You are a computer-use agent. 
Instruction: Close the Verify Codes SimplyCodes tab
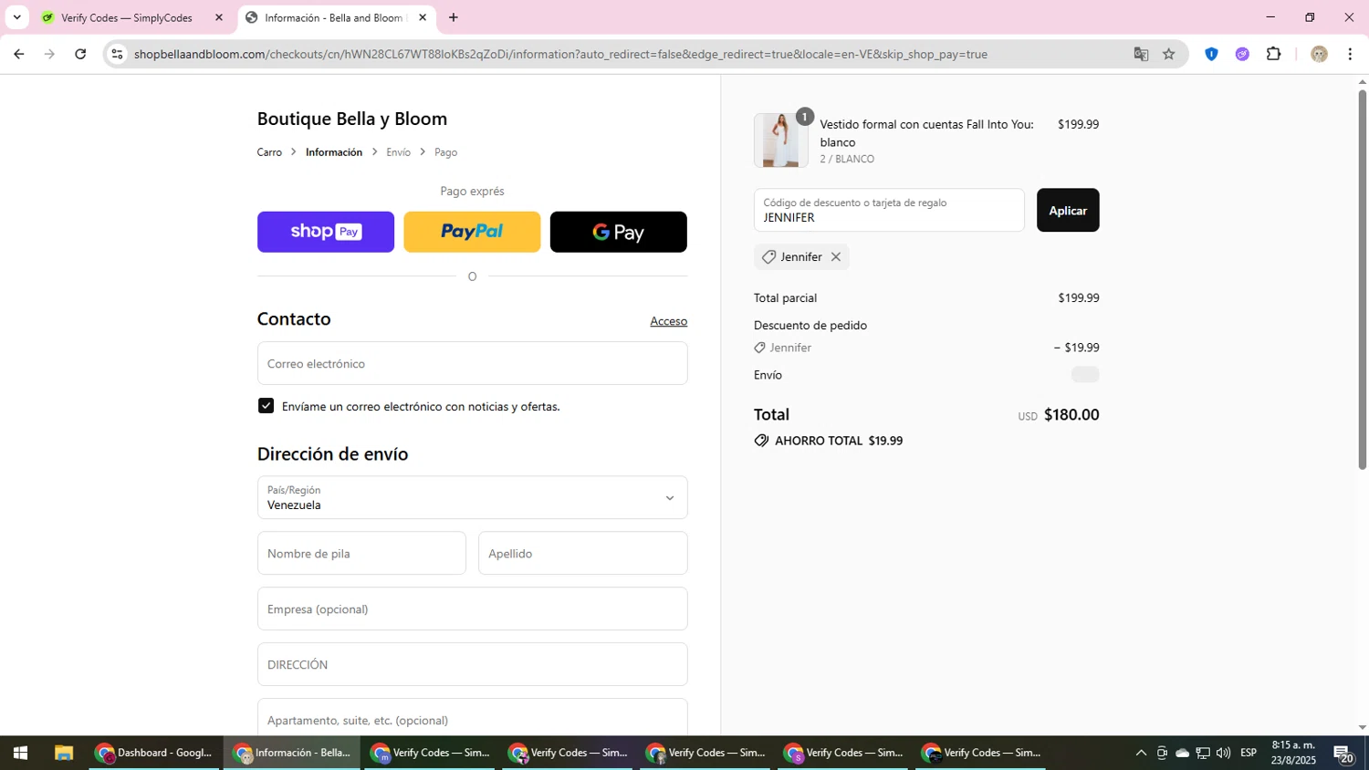pyautogui.click(x=218, y=17)
